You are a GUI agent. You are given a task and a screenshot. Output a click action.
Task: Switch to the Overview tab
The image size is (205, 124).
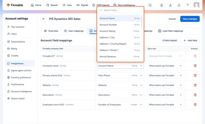point(51,31)
